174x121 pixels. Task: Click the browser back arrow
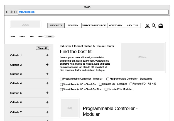[7, 12]
